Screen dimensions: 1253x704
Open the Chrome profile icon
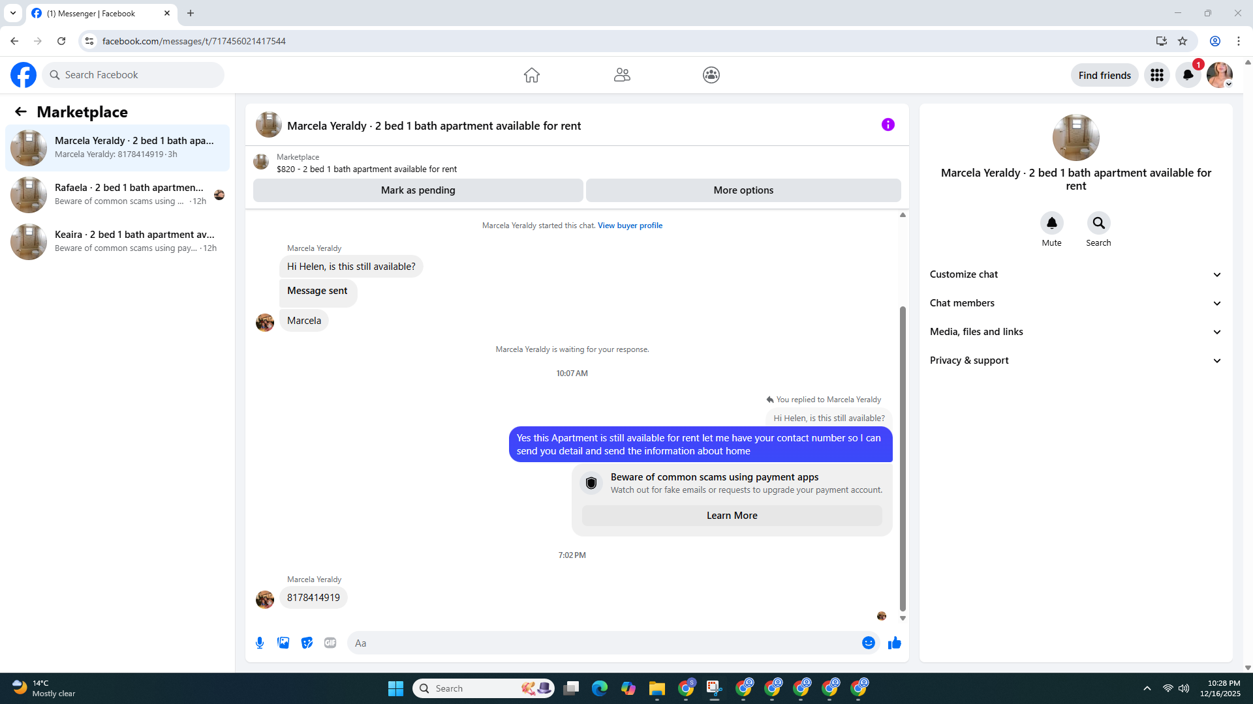(x=1215, y=41)
